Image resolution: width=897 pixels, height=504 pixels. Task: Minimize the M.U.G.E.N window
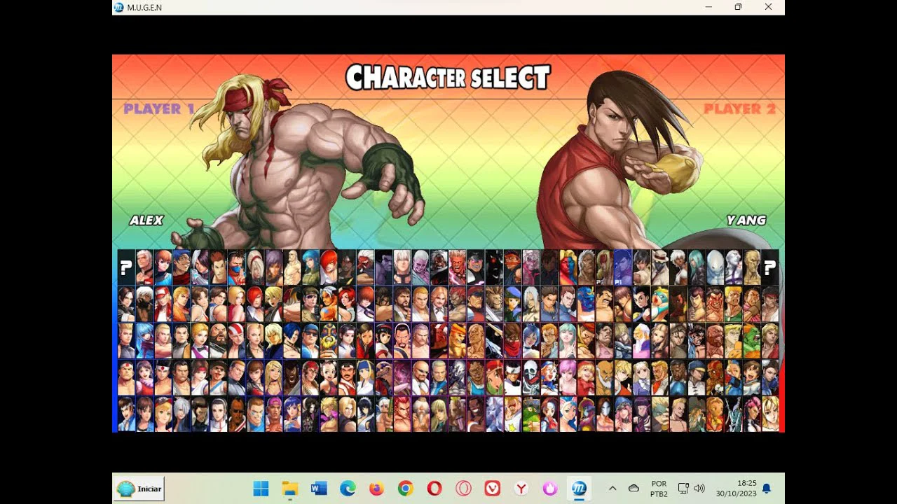[708, 7]
